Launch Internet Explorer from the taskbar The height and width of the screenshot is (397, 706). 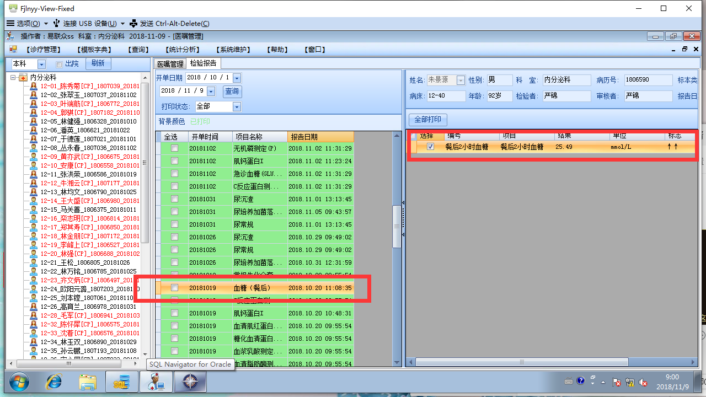coord(54,382)
